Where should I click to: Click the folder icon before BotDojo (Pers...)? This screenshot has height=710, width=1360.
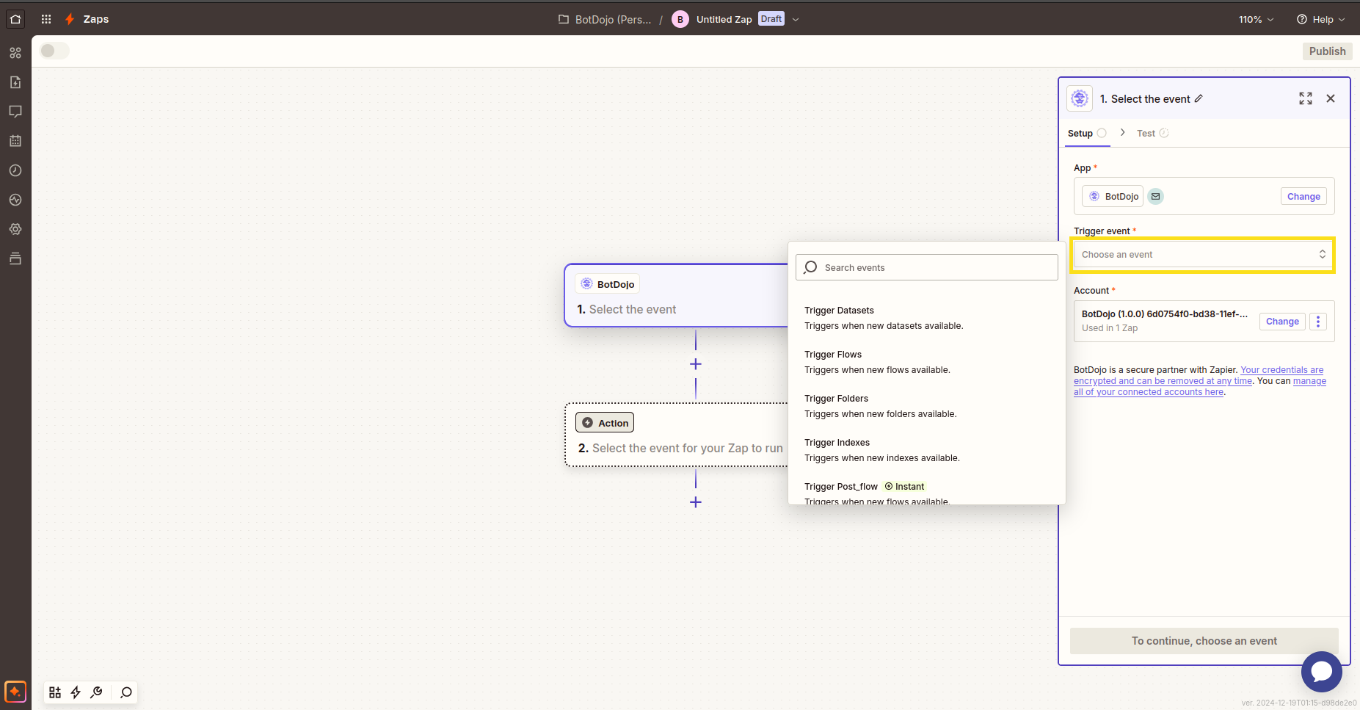tap(564, 19)
